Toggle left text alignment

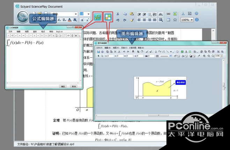point(139,20)
